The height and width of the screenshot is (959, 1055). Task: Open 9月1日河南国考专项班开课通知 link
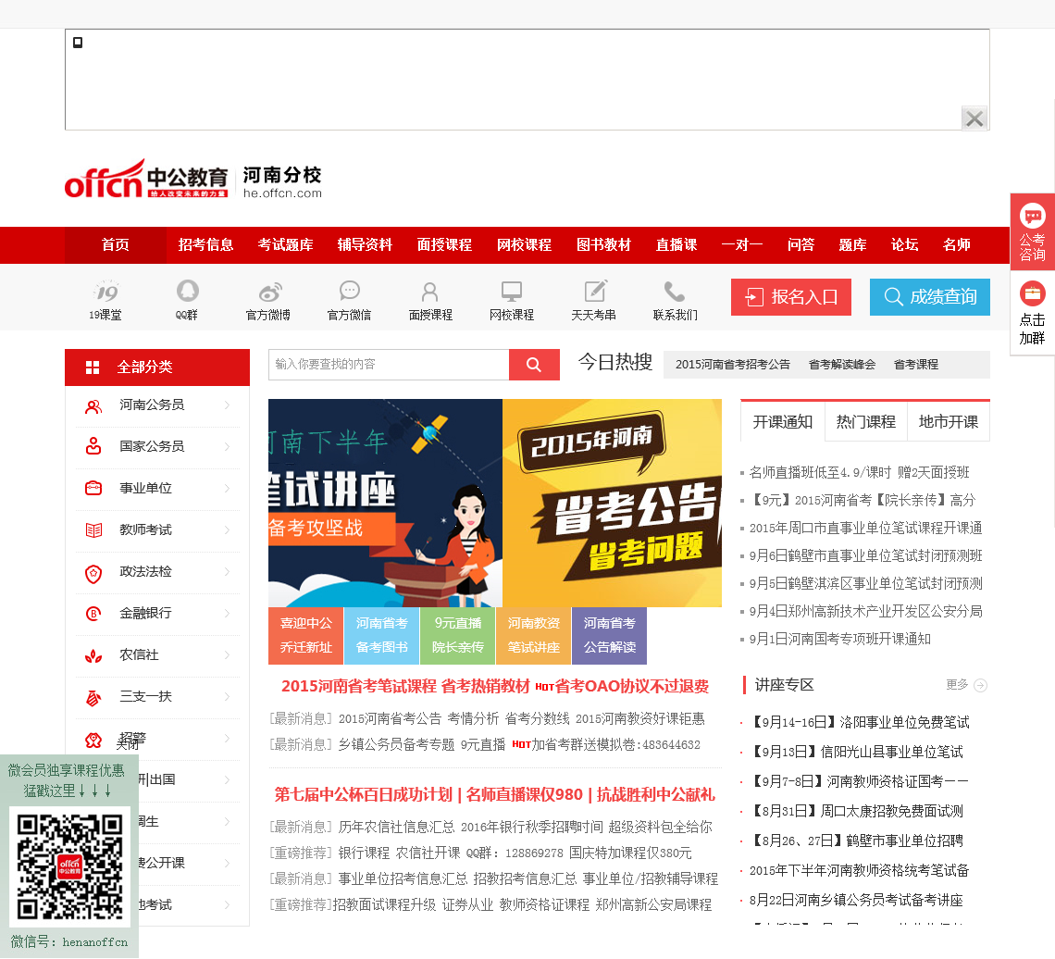click(839, 640)
